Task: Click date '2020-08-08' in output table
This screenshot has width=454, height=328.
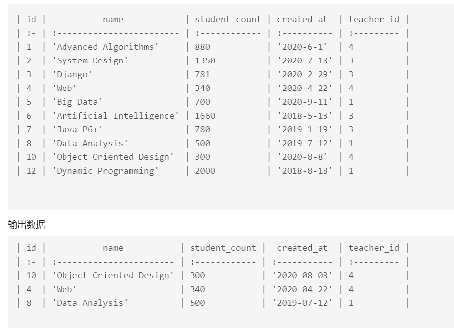Action: (302, 275)
